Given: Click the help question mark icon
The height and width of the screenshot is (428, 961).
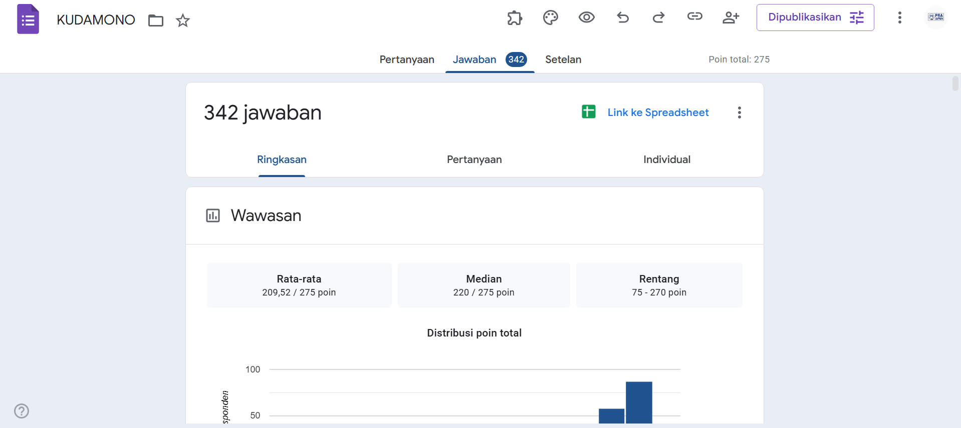Looking at the screenshot, I should (22, 411).
